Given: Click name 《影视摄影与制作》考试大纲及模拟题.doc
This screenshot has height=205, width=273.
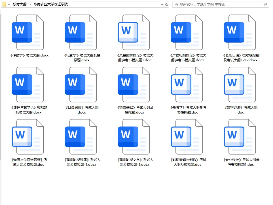Looking at the screenshot, I should coord(188,162).
